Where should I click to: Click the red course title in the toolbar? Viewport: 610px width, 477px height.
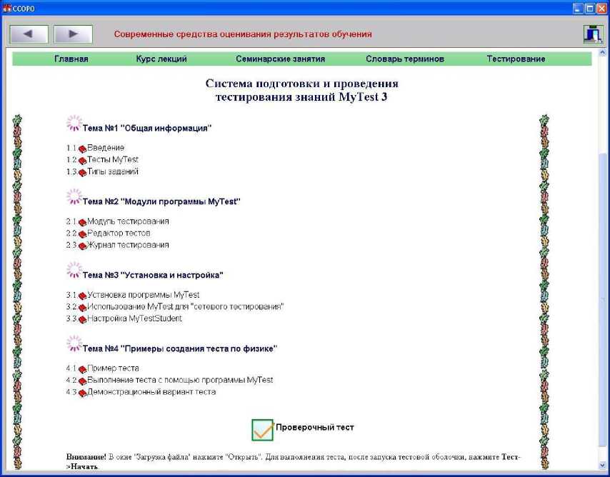pos(243,34)
